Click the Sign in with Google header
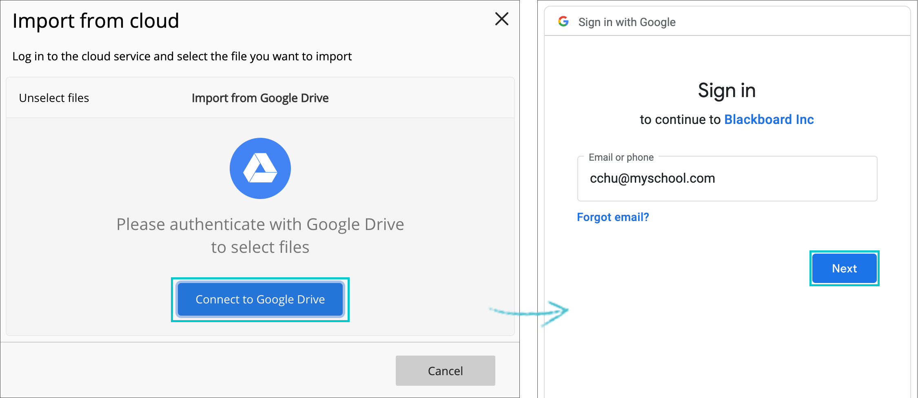The width and height of the screenshot is (918, 398). 626,22
